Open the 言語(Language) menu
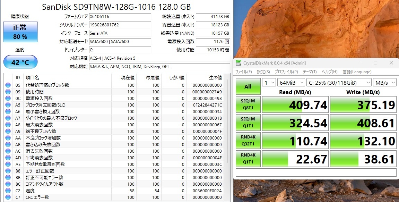 click(x=357, y=72)
